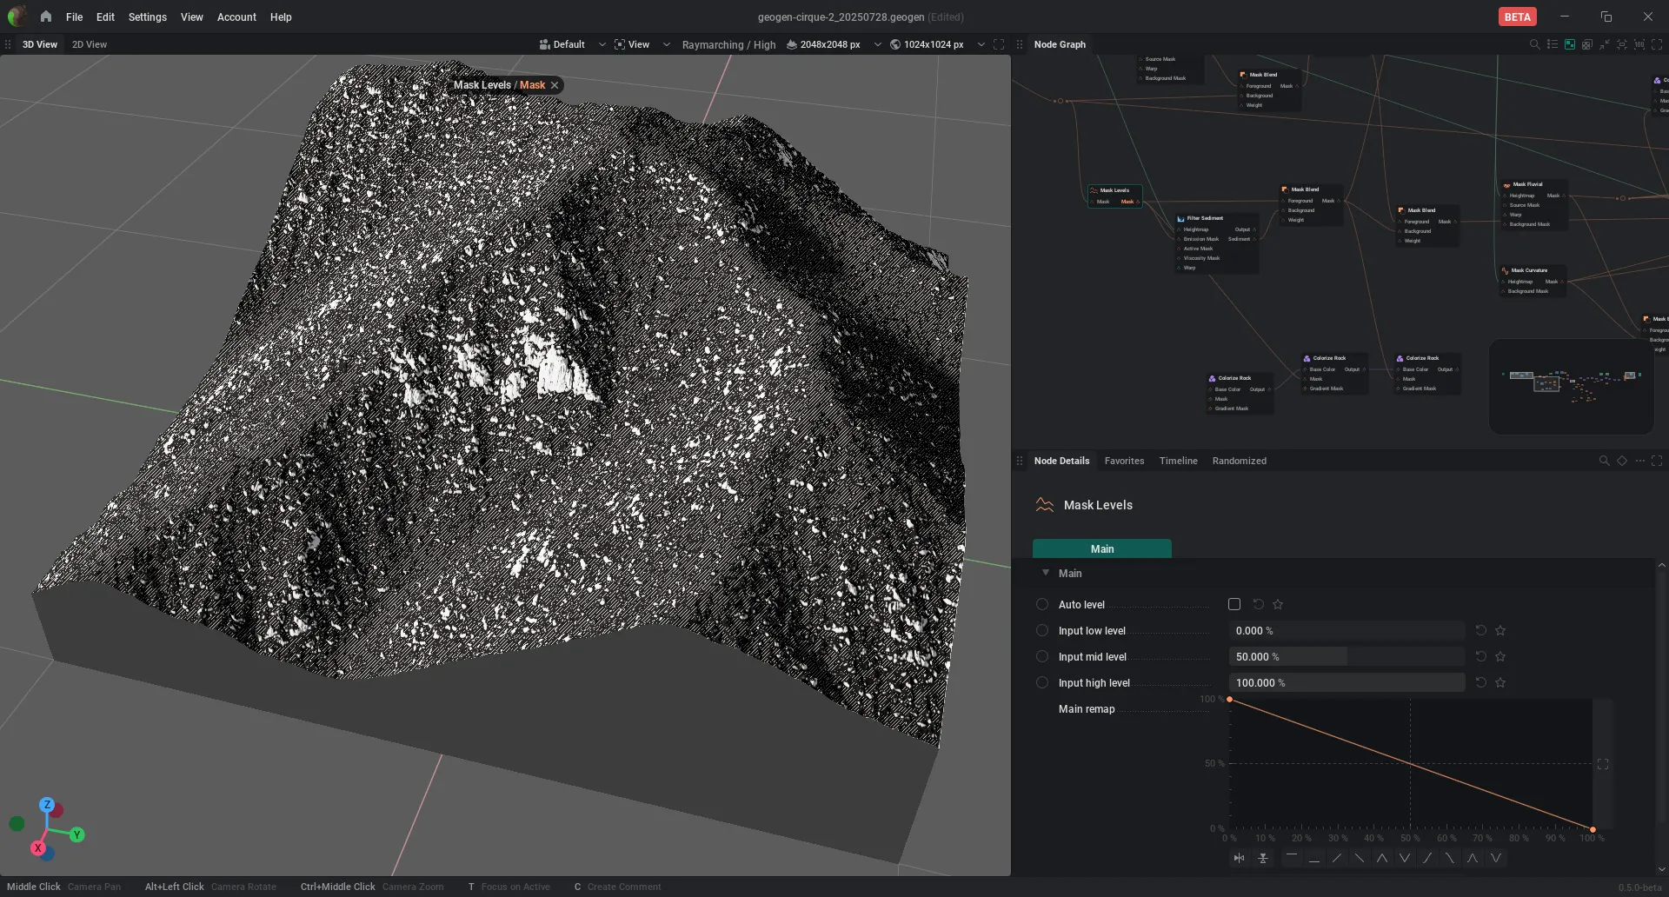1669x897 pixels.
Task: Close the Mask Levels / Mask preview label
Action: 555,85
